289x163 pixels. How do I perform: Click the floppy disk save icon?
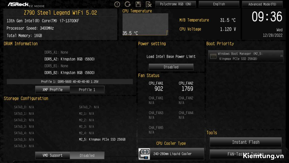pyautogui.click(x=138, y=4)
